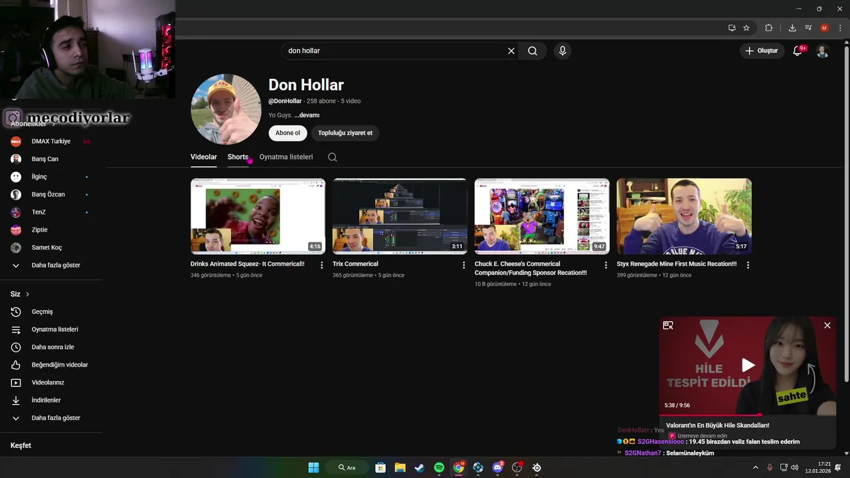Open File Explorer from the taskbar
Viewport: 850px width, 478px height.
click(400, 467)
